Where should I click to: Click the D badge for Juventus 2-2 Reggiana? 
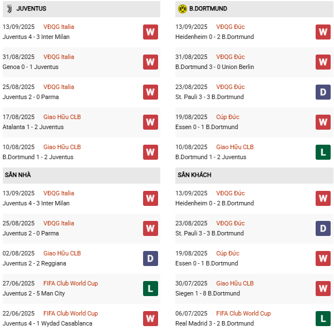(150, 258)
